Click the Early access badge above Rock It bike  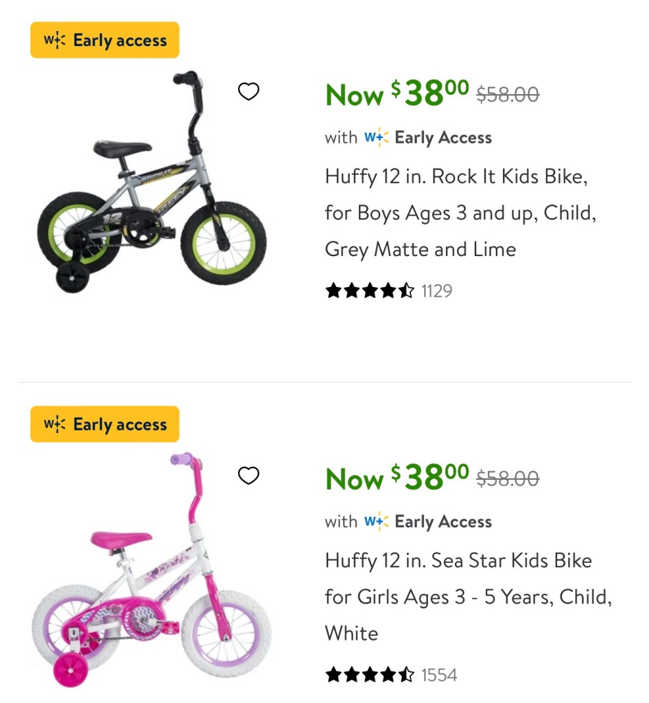(105, 41)
